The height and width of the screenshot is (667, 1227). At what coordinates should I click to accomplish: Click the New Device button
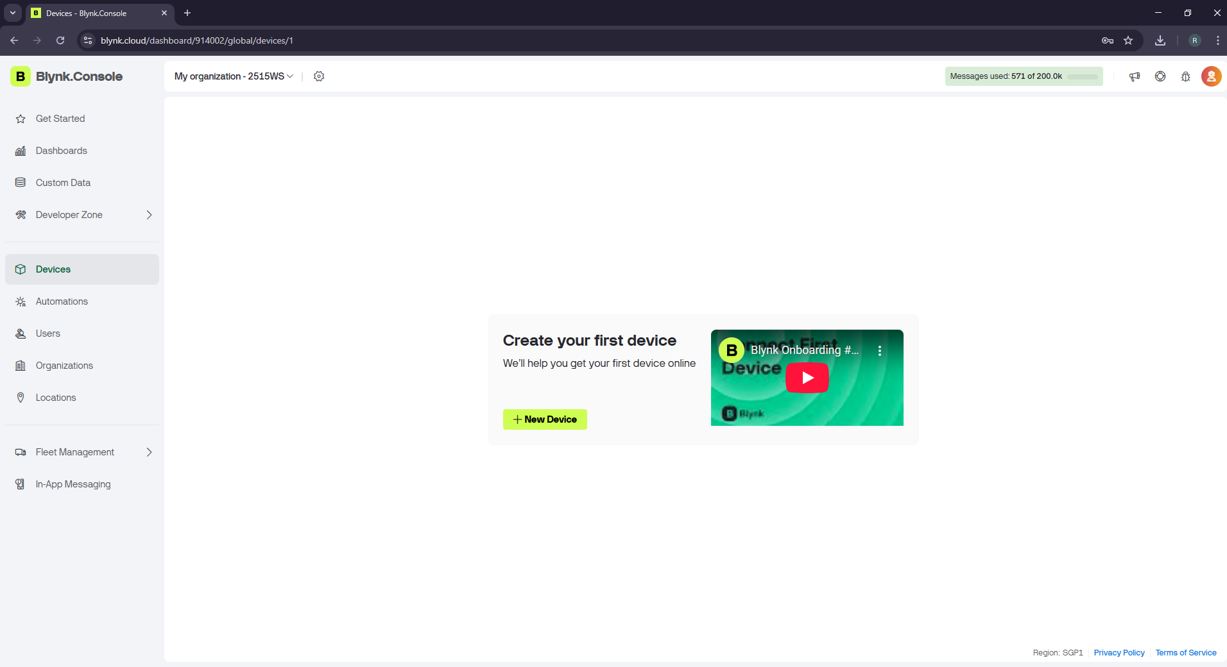pos(545,419)
